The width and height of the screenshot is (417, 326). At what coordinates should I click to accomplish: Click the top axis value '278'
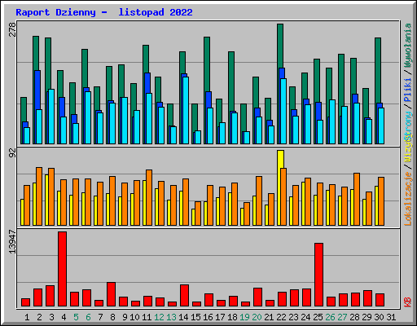pyautogui.click(x=12, y=29)
